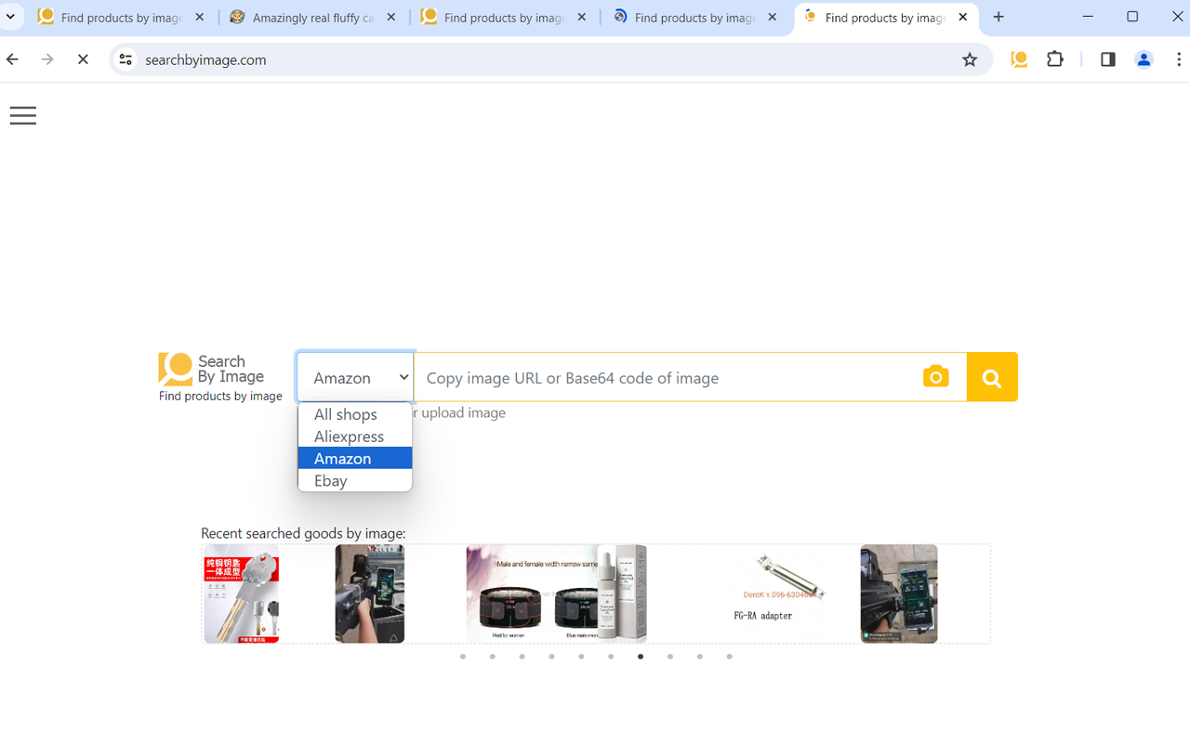1190x743 pixels.
Task: Open the site hamburger menu
Action: 22,115
